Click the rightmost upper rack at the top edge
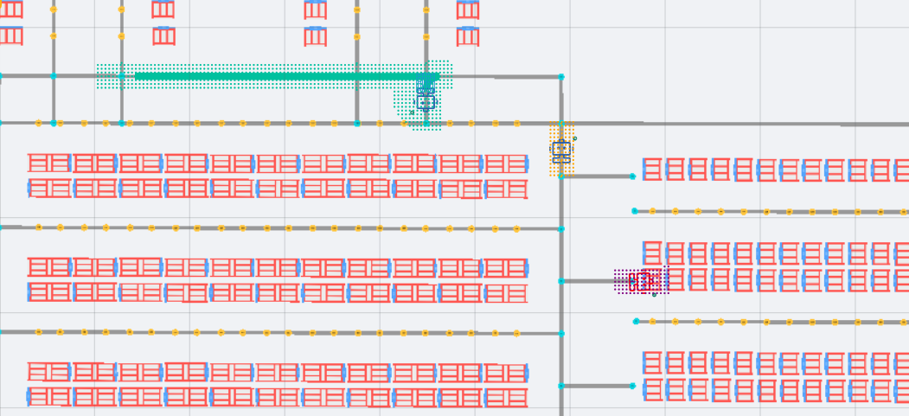The image size is (909, 416). pos(468,10)
